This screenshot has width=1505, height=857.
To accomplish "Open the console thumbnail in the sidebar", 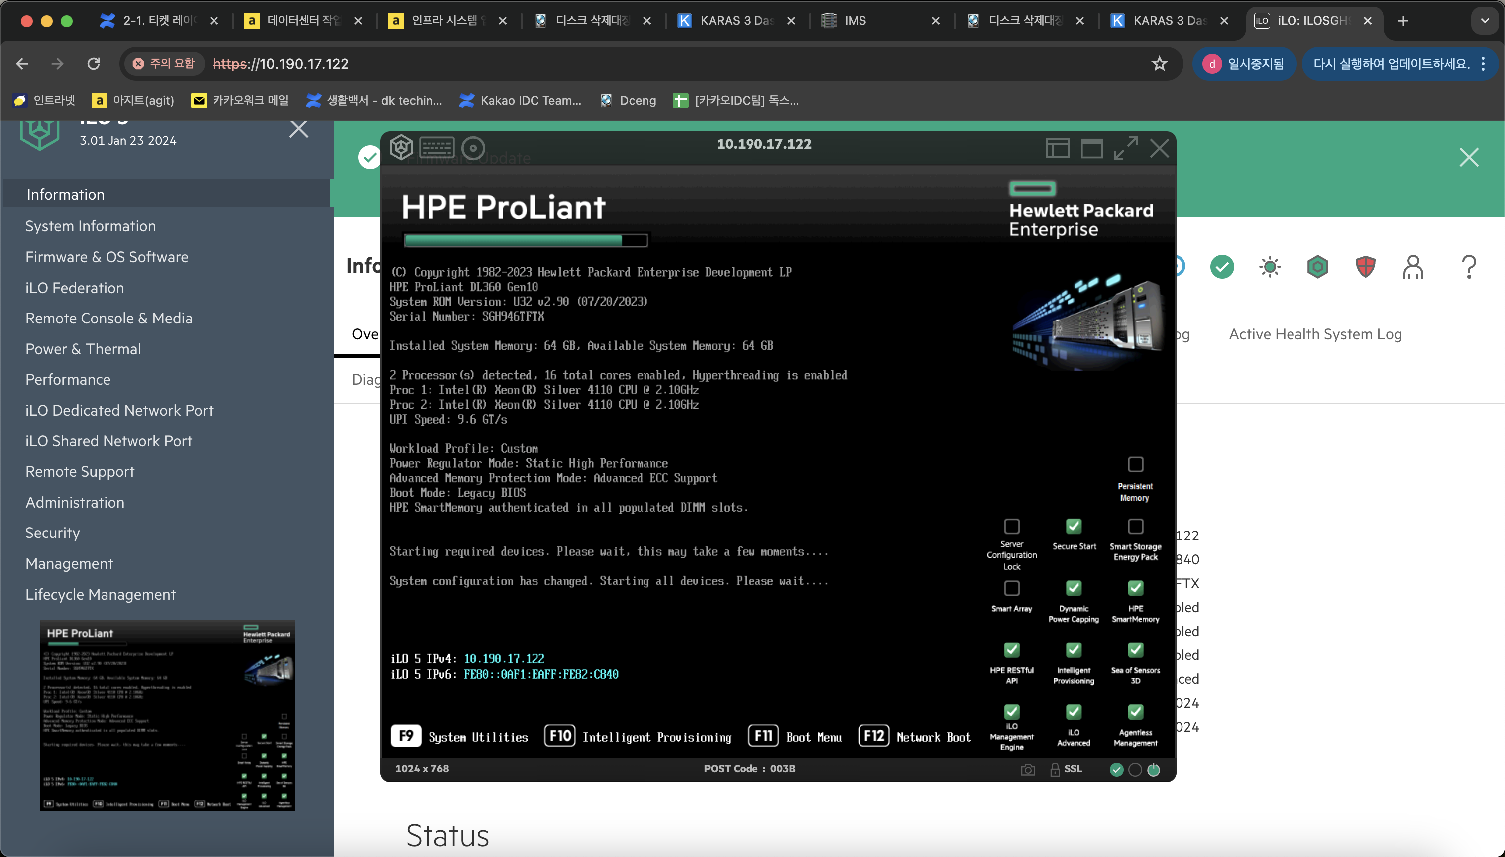I will 167,715.
